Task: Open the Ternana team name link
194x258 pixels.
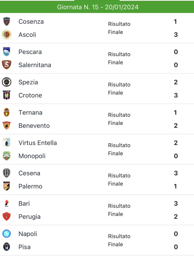Action: [30, 113]
